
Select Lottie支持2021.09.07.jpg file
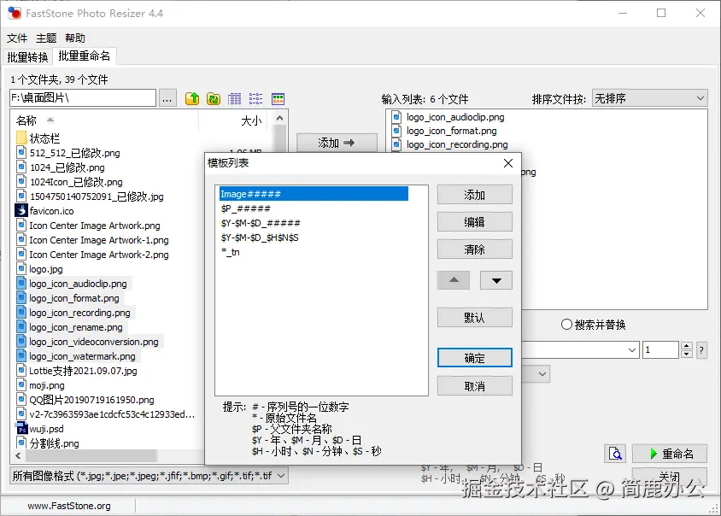83,371
